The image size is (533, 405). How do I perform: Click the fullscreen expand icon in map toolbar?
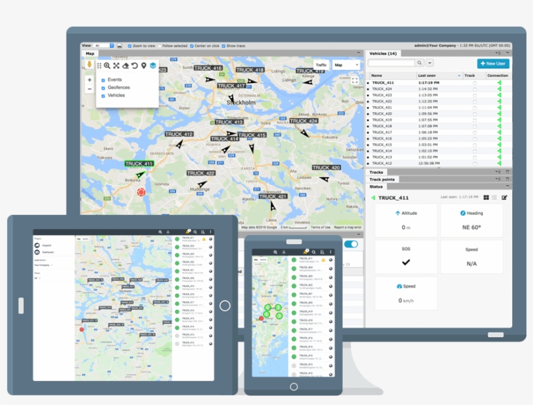116,66
